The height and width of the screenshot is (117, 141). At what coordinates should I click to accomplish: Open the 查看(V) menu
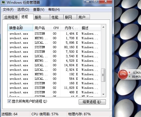[39, 10]
